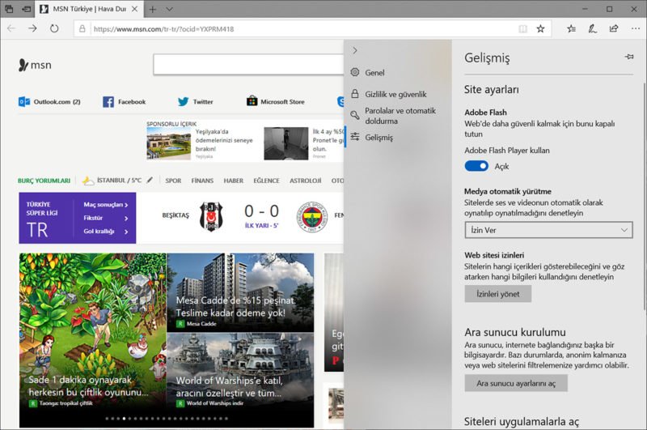Add page to favorites star icon
This screenshot has width=647, height=430.
(540, 28)
